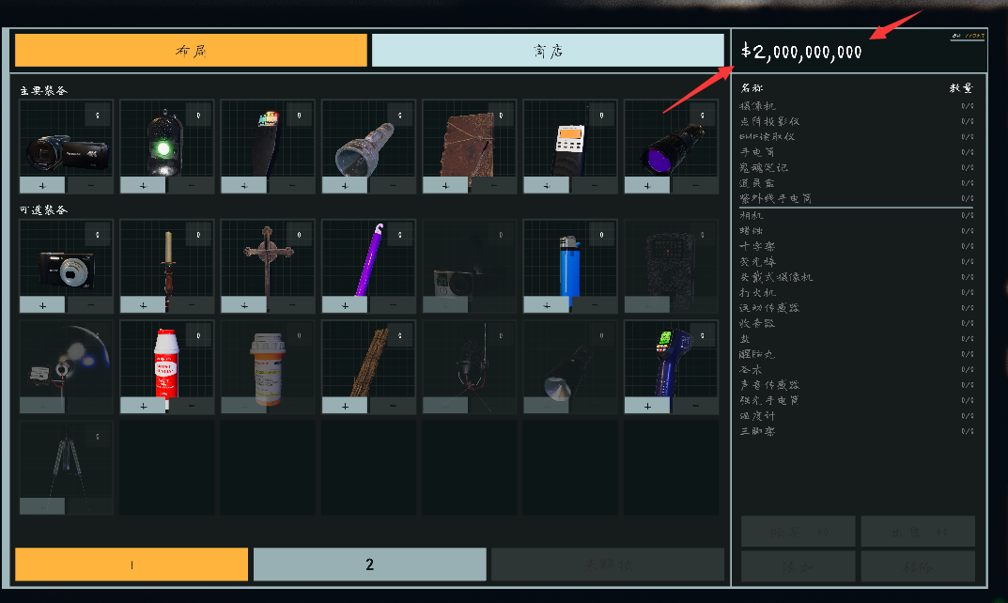
Task: Switch to loadout page 2
Action: 369,564
